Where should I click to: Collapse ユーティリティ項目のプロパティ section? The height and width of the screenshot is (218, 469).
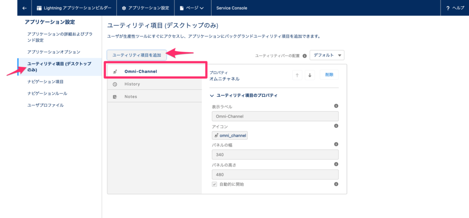(244, 95)
